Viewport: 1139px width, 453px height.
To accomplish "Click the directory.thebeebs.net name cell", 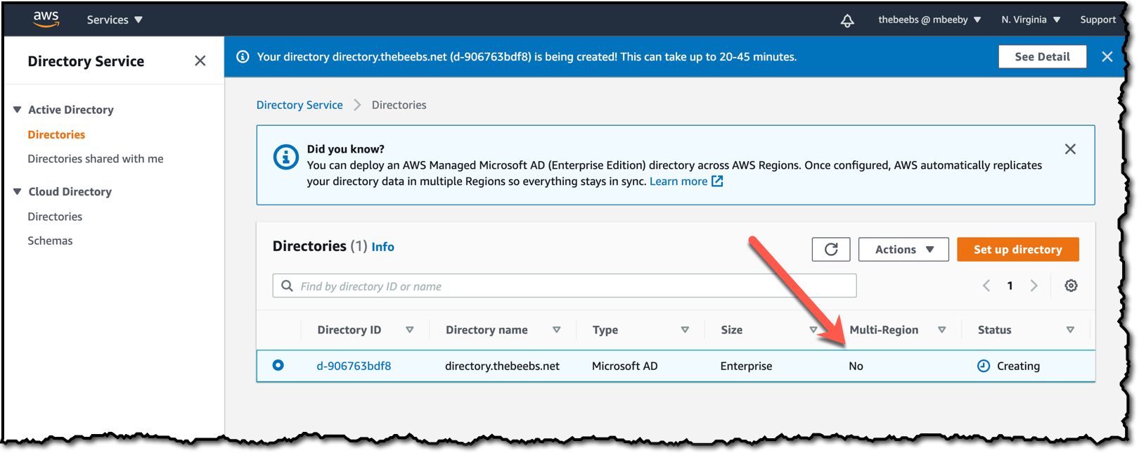I will pyautogui.click(x=503, y=366).
